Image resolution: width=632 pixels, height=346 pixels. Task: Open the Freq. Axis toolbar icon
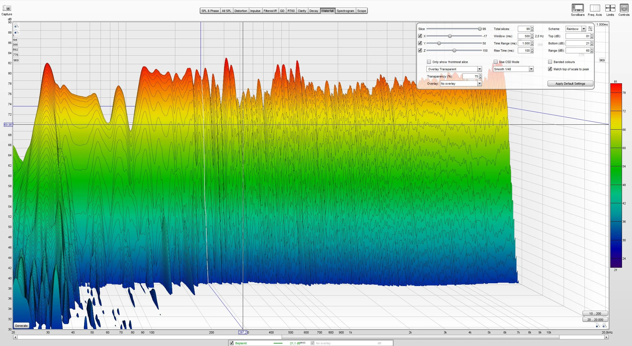(595, 8)
